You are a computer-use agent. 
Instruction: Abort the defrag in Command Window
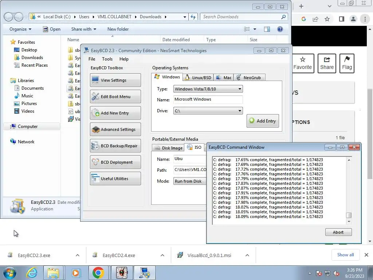[x=338, y=232]
